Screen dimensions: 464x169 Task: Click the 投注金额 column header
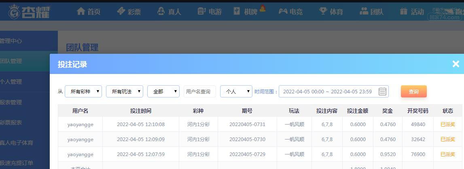tap(358, 111)
